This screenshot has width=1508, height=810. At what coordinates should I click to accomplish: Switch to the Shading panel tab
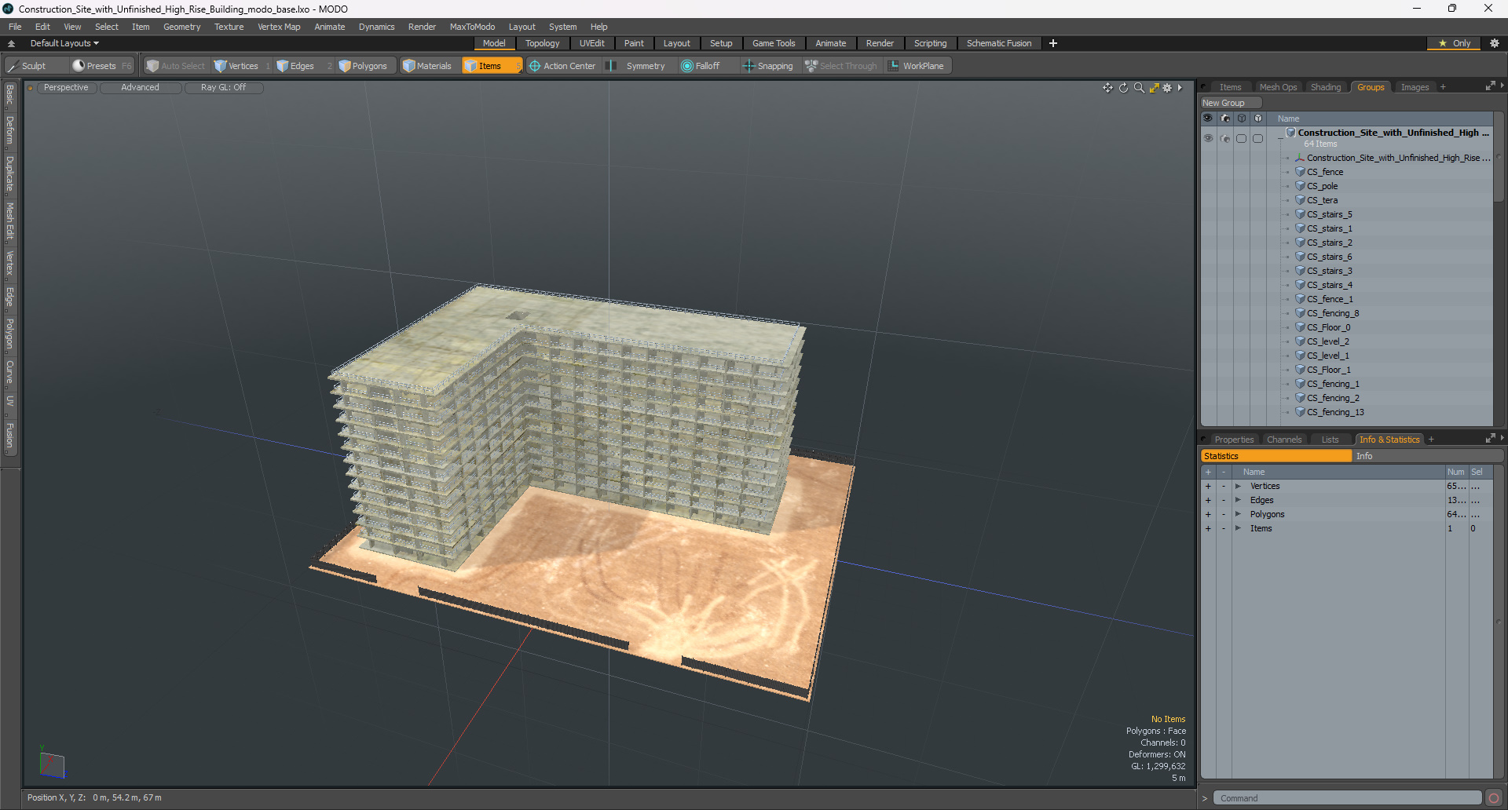pyautogui.click(x=1326, y=87)
